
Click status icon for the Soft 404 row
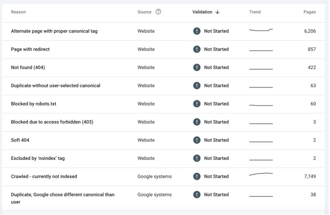(197, 140)
